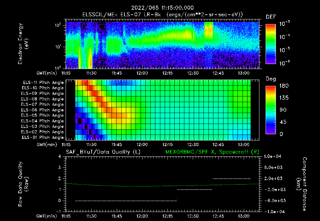Select the ELS-01 Pitch Angle row label
This screenshot has width=320, height=221.
43,137
